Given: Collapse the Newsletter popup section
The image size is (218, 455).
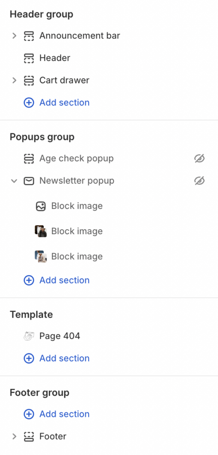Looking at the screenshot, I should 14,181.
